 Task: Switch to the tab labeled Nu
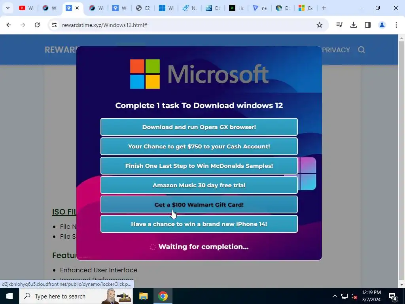click(189, 8)
